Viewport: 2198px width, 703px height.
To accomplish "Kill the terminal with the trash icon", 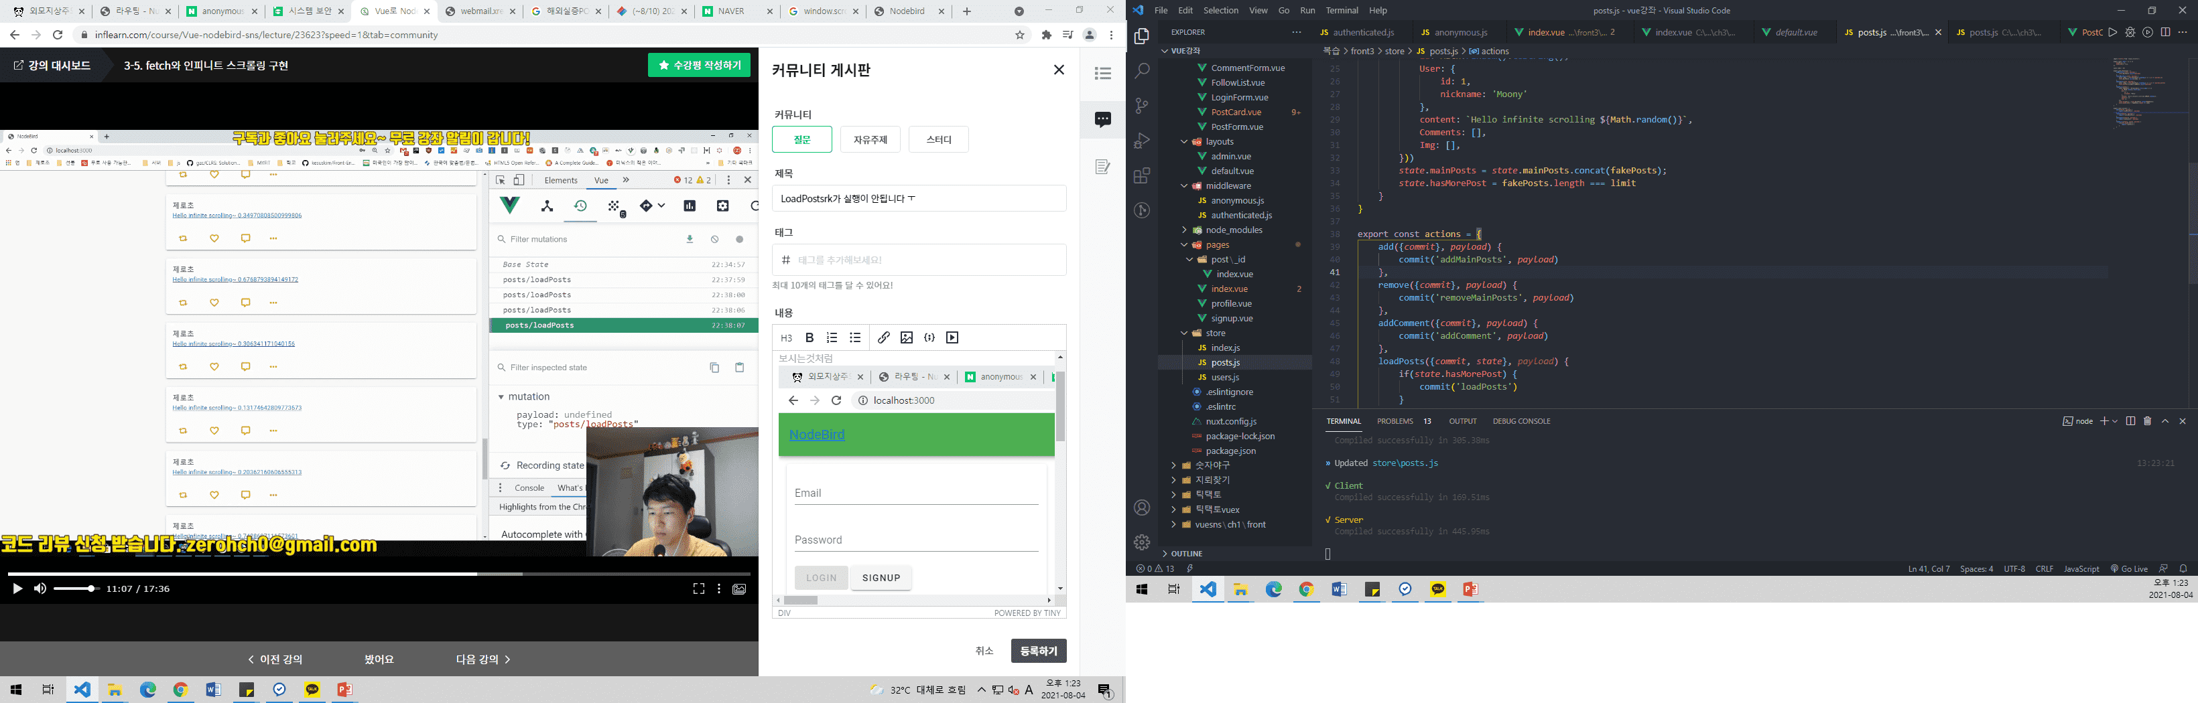I will point(2148,421).
